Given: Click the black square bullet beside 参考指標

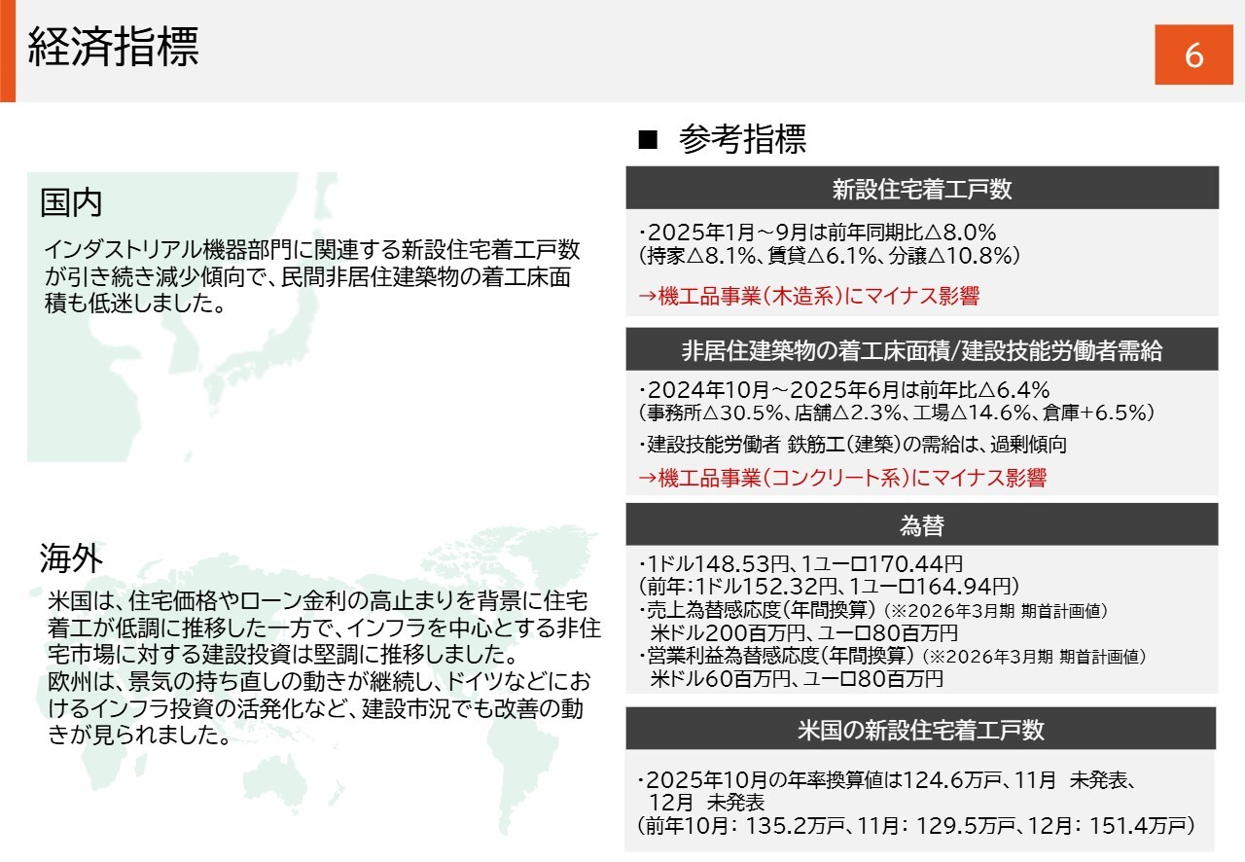Looking at the screenshot, I should click(x=648, y=141).
